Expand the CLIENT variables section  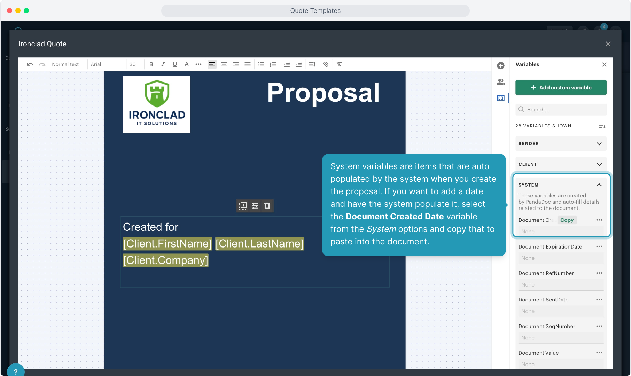click(561, 164)
